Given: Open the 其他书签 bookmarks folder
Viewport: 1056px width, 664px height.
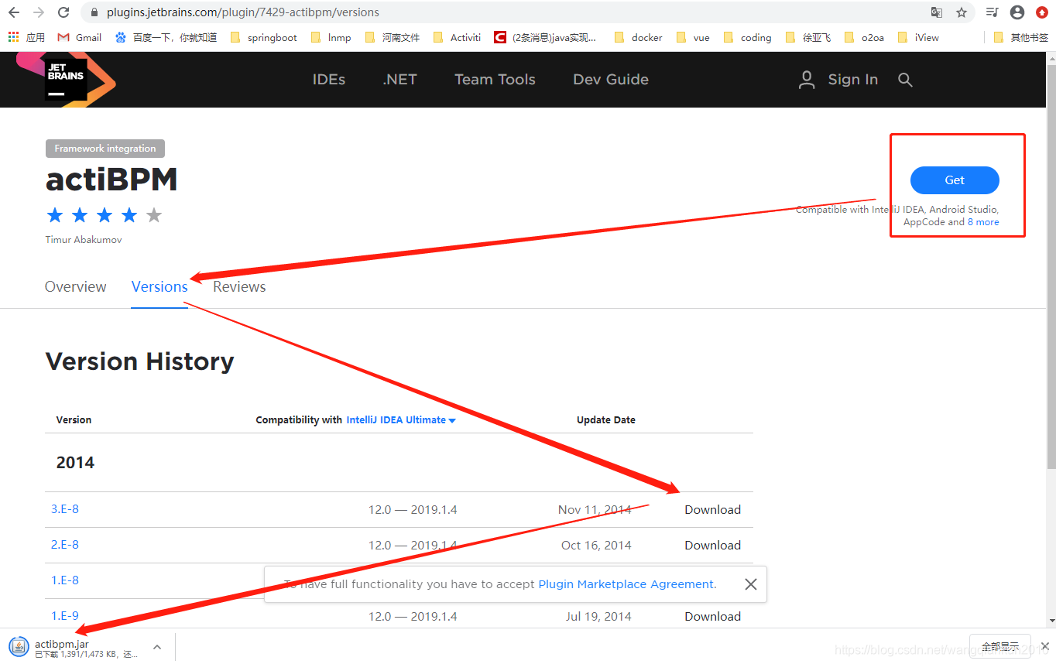Looking at the screenshot, I should click(1020, 37).
